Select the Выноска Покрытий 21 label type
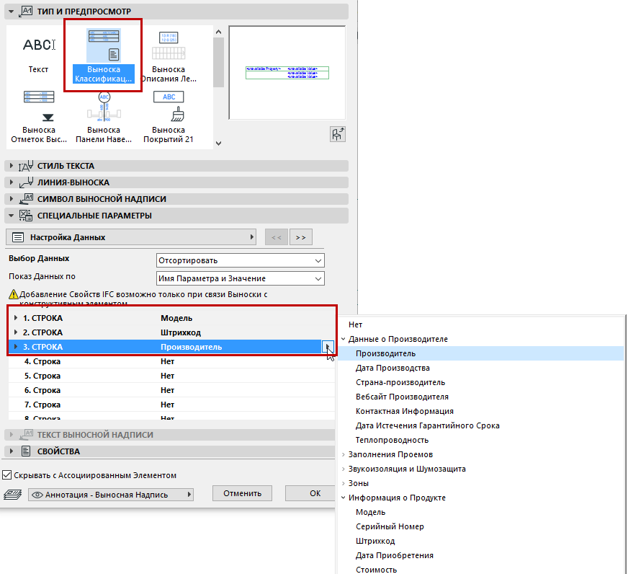The height and width of the screenshot is (574, 628). 169,117
